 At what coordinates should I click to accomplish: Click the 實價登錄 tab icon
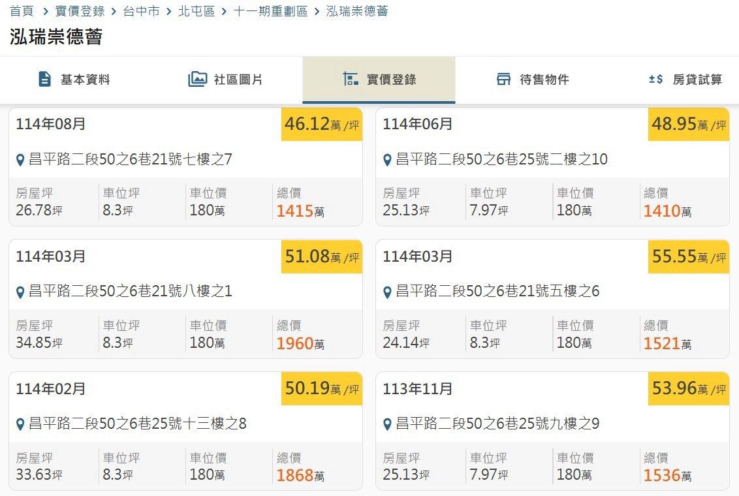(x=351, y=80)
